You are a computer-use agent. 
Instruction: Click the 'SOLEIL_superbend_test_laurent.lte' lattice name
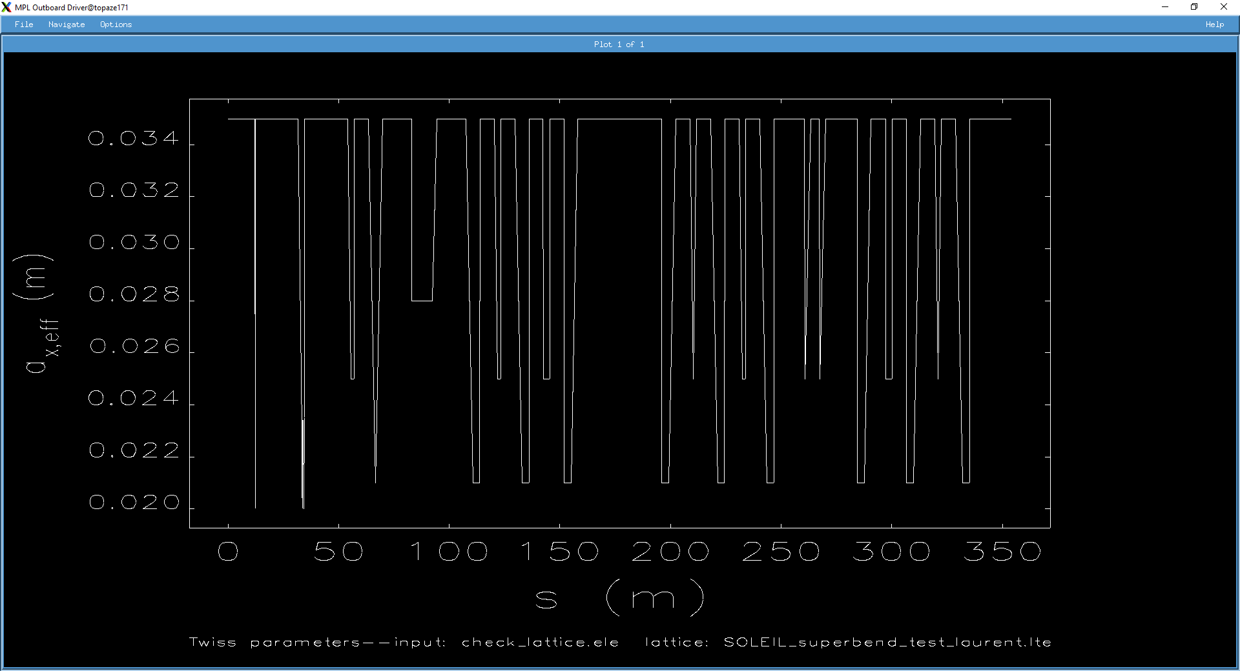[887, 643]
